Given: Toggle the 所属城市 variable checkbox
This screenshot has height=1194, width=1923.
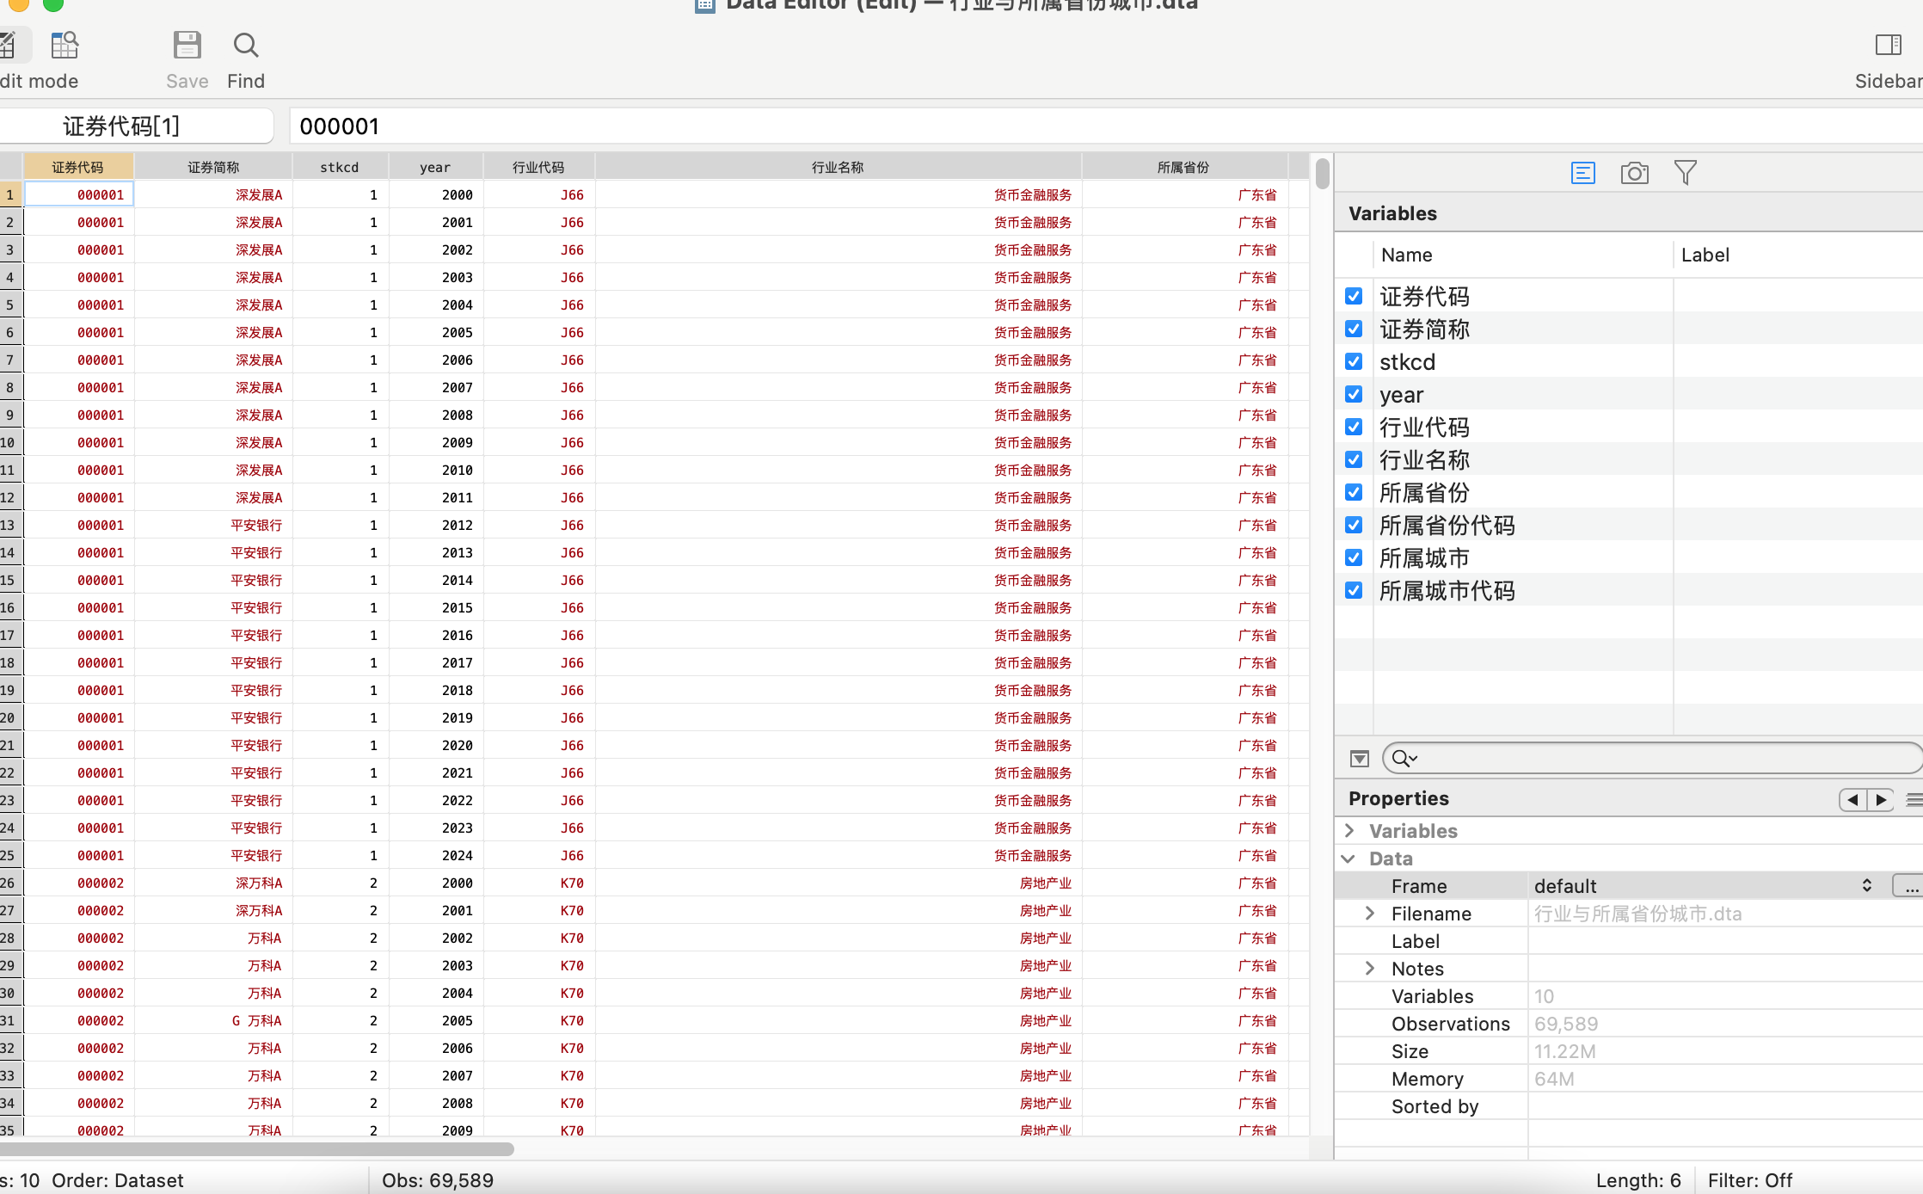Looking at the screenshot, I should pos(1354,558).
